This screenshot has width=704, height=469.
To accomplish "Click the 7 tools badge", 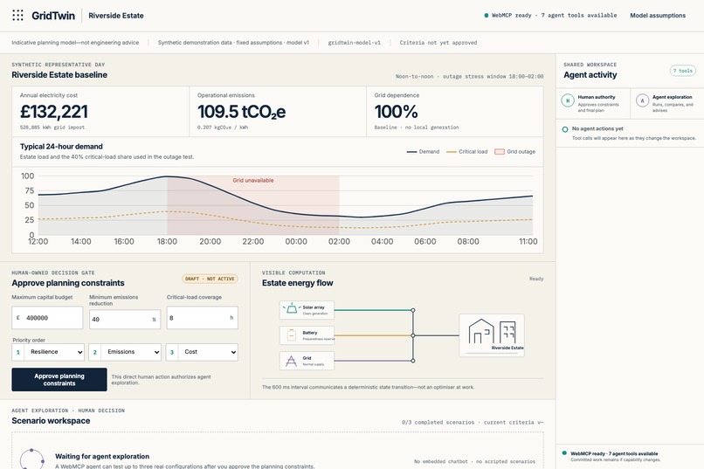I will point(683,71).
